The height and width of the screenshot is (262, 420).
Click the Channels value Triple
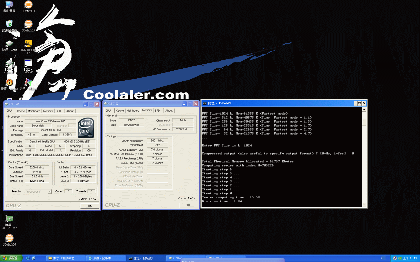183,121
